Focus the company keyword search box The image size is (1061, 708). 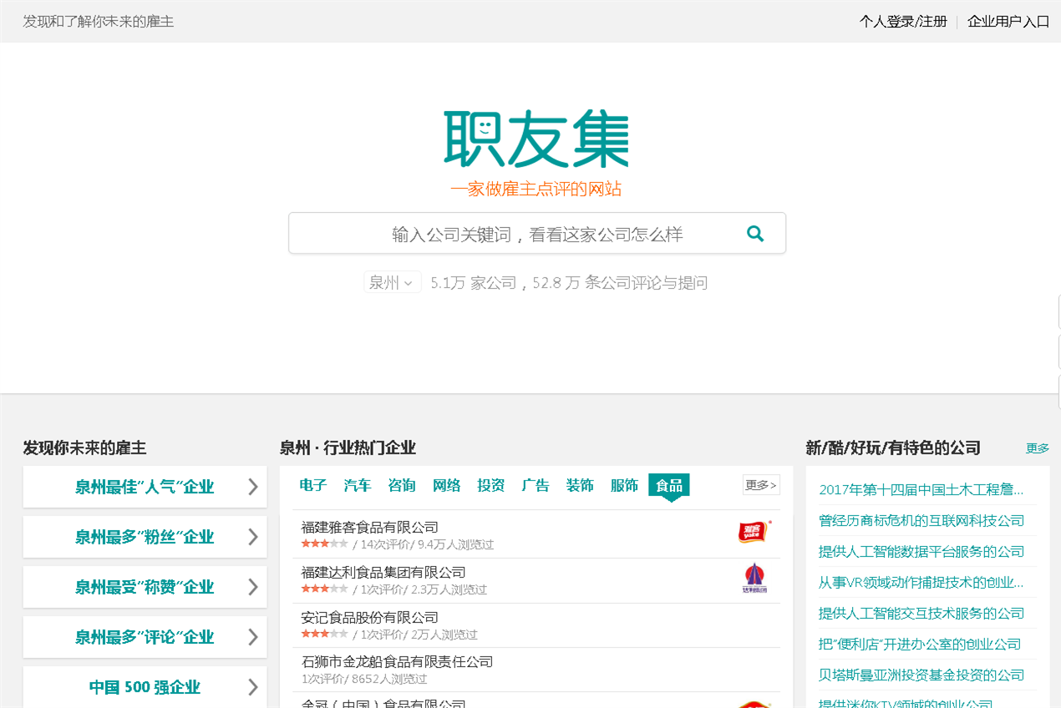pos(537,233)
